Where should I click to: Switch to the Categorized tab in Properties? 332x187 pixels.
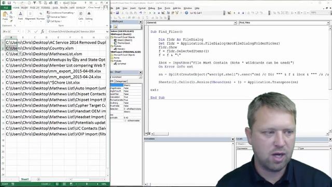coord(121,81)
